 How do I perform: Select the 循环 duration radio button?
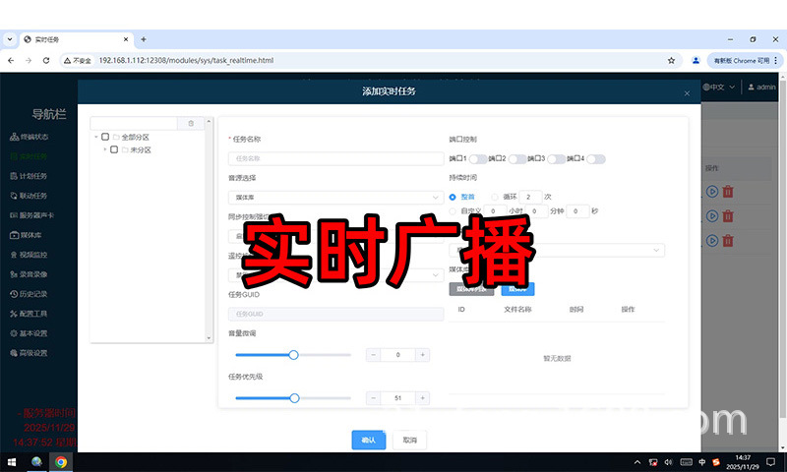[495, 197]
